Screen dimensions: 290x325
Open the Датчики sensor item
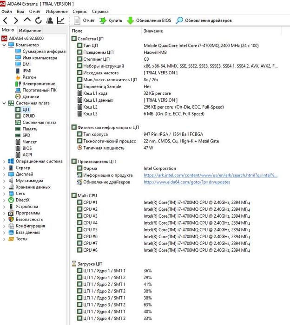click(27, 97)
